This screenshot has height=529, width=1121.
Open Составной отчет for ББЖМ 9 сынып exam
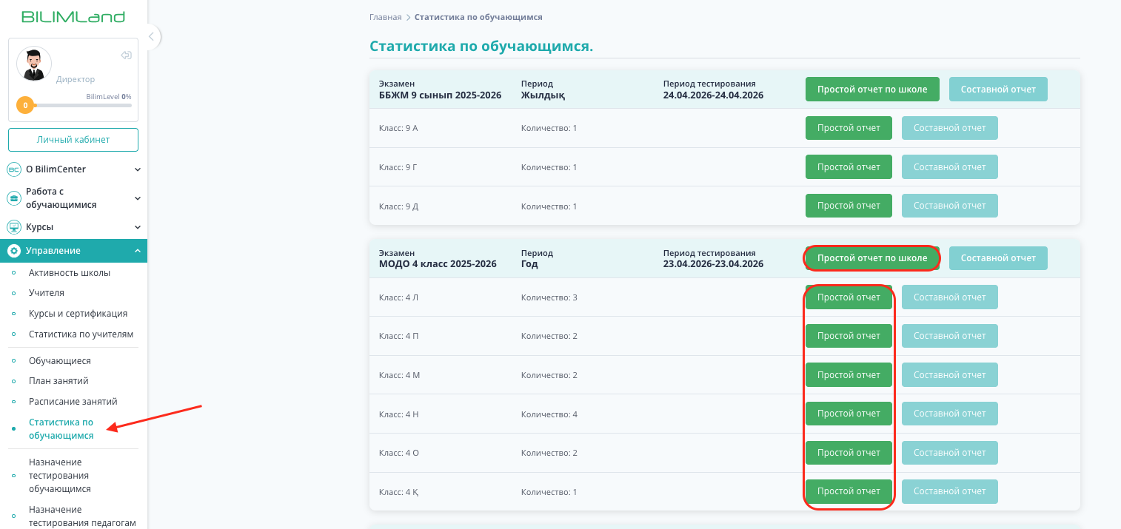pos(998,90)
